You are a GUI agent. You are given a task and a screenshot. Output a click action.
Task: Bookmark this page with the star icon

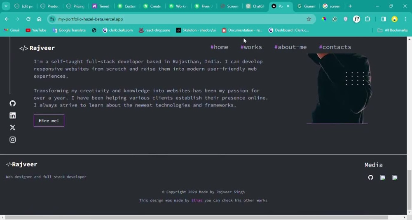(x=309, y=19)
